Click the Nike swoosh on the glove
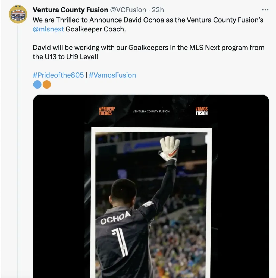The image size is (276, 278). click(173, 154)
